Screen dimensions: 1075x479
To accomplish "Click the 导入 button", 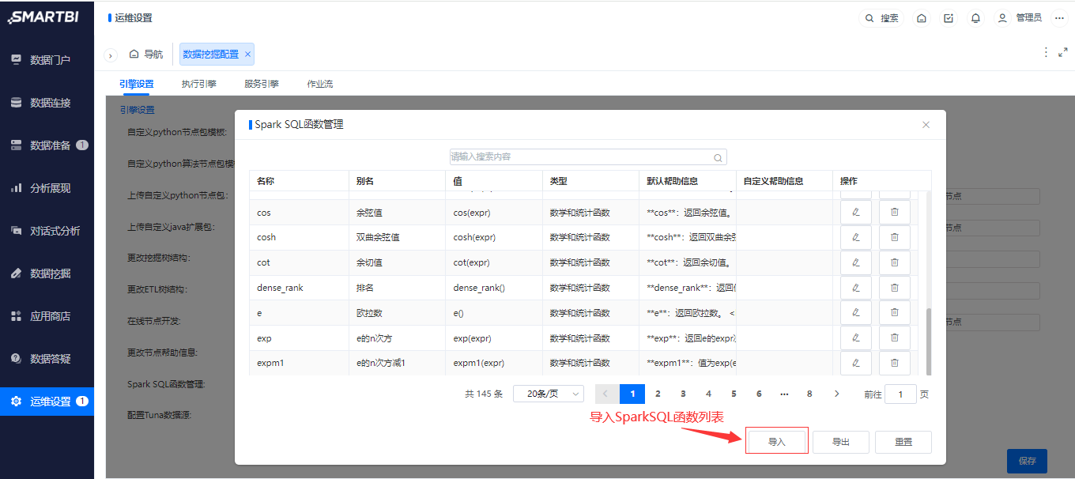I will tap(776, 442).
